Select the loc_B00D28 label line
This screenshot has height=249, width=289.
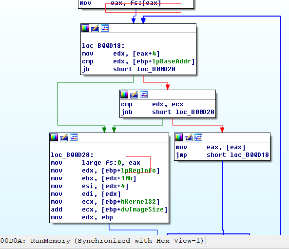pyautogui.click(x=72, y=155)
